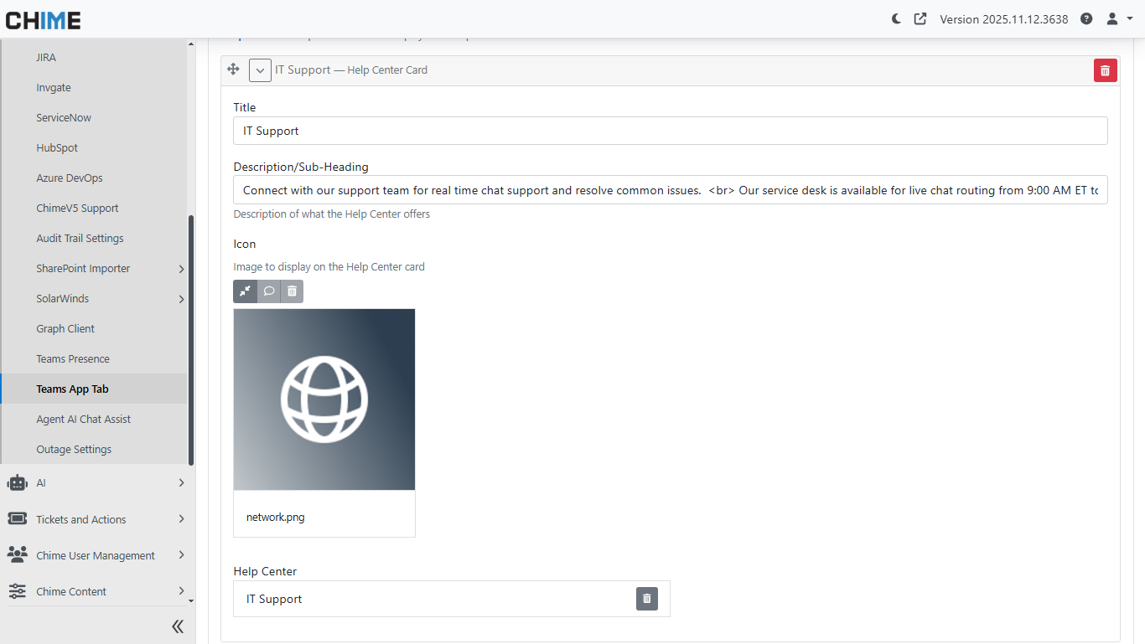Click the icon image shrink arrows button

245,291
